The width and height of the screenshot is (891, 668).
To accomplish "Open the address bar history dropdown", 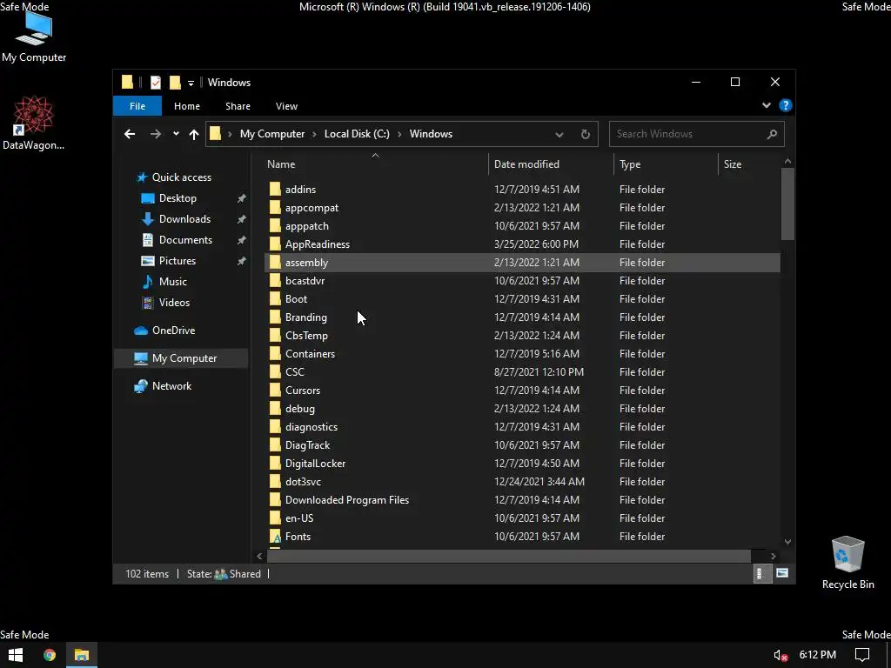I will click(x=559, y=135).
